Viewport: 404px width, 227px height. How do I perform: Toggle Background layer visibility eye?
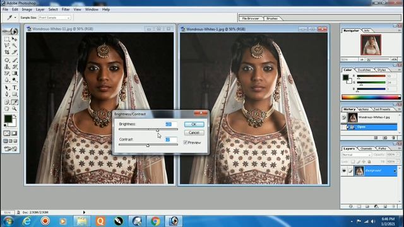click(x=344, y=171)
